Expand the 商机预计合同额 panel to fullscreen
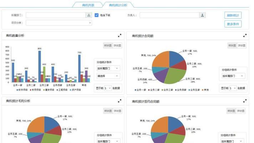The width and height of the screenshot is (254, 143). pos(245,35)
